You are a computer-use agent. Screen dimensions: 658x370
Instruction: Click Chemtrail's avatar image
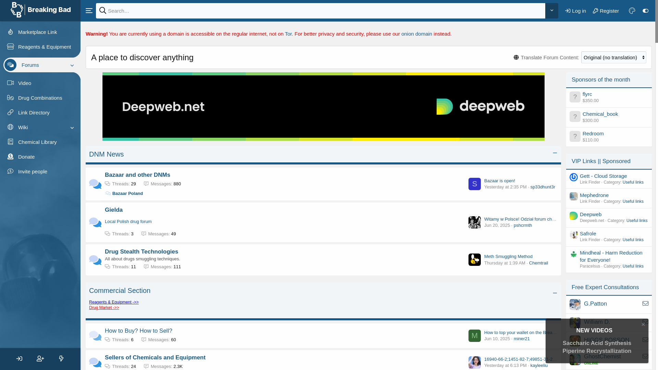(x=475, y=260)
